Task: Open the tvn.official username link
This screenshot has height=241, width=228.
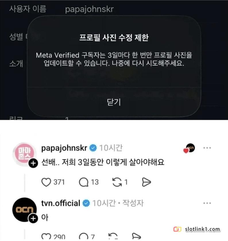Action: click(61, 203)
